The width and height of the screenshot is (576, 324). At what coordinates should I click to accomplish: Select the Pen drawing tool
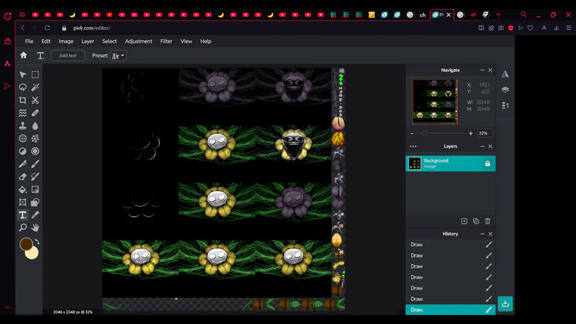pos(23,164)
